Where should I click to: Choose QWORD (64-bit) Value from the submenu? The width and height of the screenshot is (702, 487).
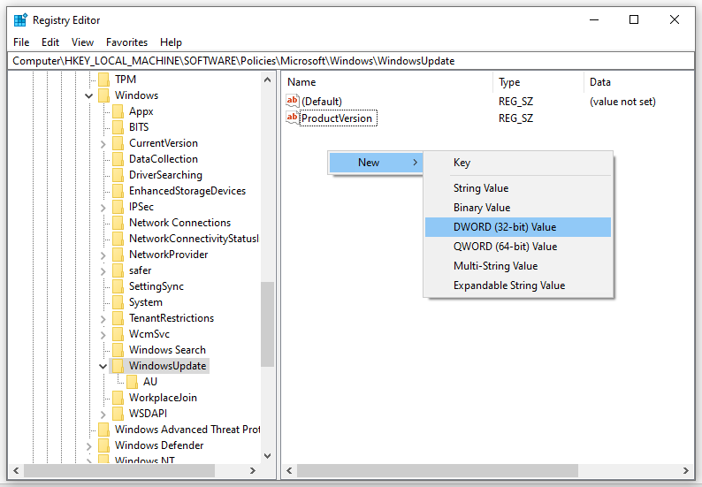pyautogui.click(x=518, y=247)
